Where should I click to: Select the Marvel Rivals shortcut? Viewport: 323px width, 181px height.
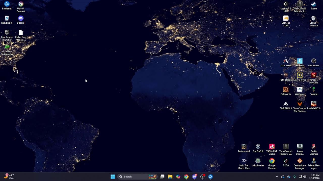(300, 77)
